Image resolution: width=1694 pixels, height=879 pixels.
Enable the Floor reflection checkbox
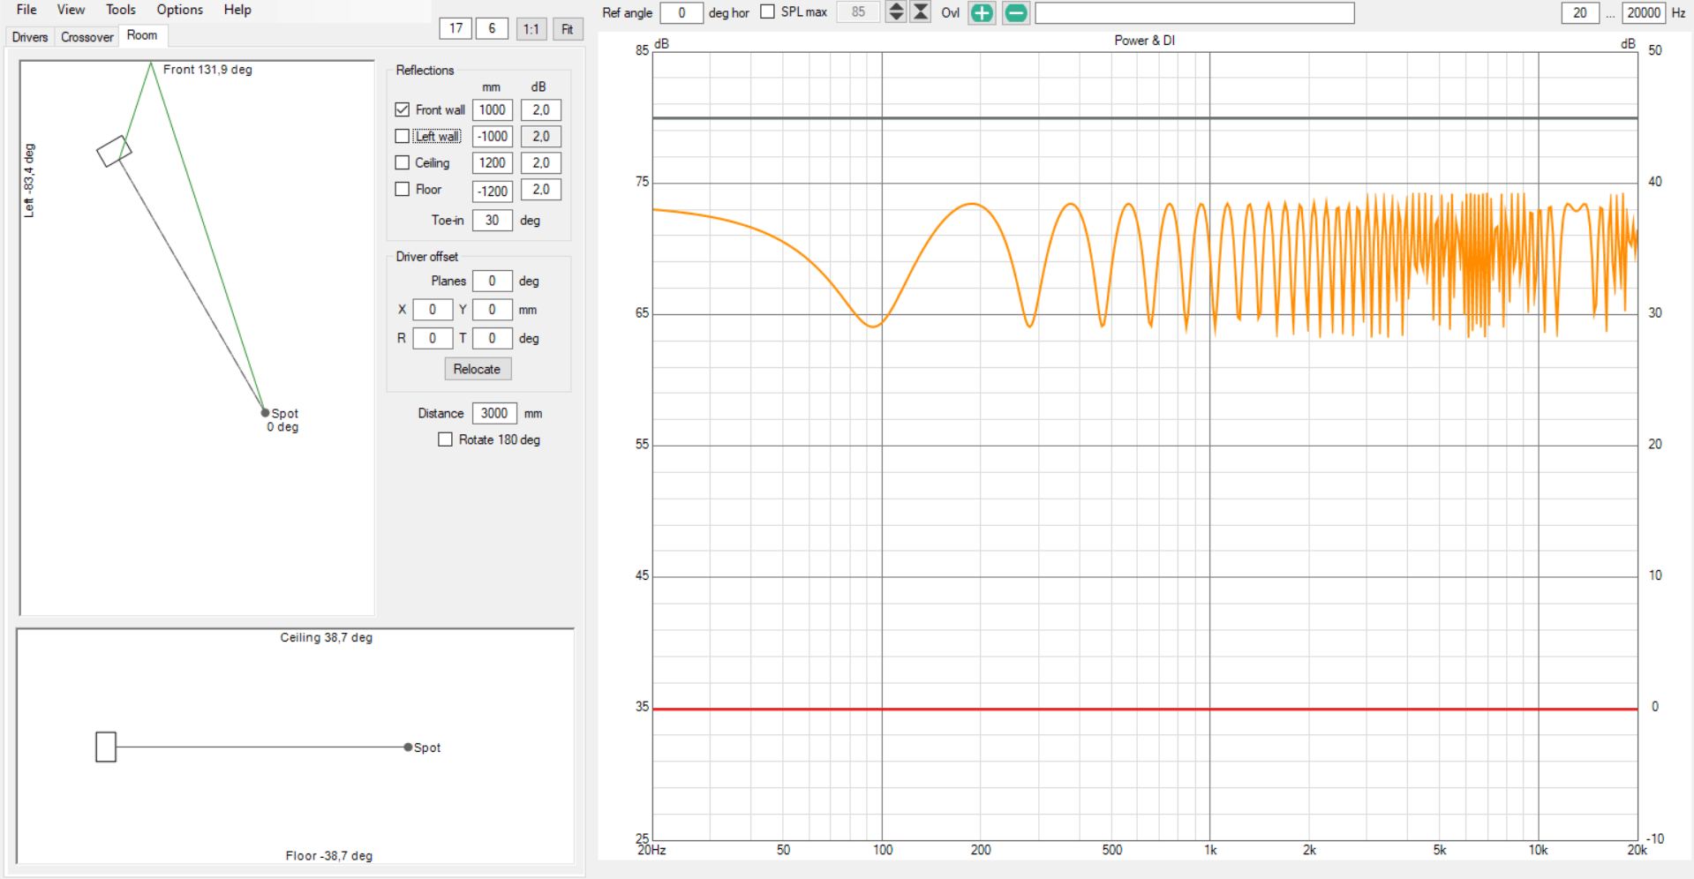click(x=403, y=189)
